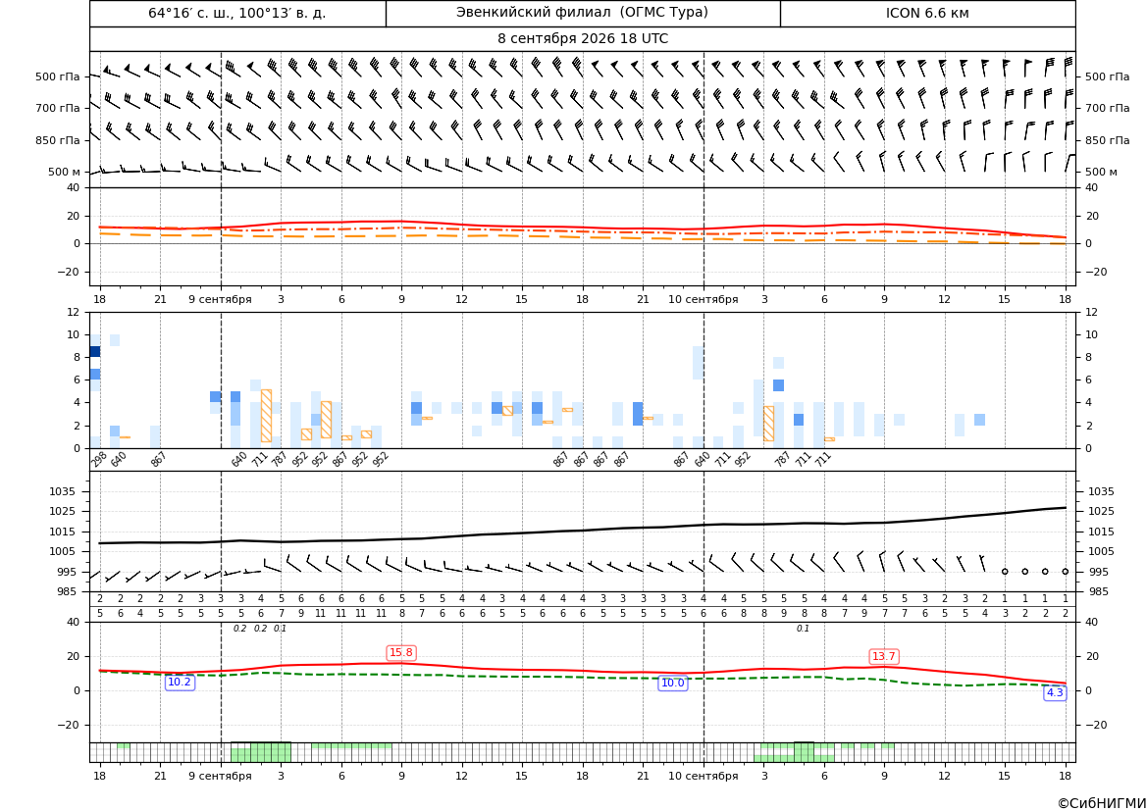Select the 8 сентября 2026 18 UTC title

(582, 39)
